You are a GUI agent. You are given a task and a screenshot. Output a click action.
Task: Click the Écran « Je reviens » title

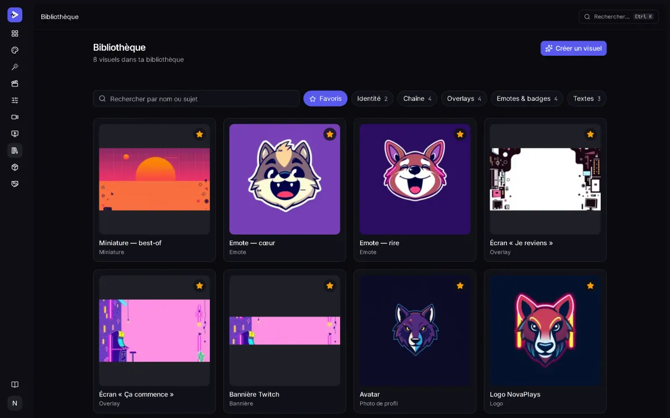tap(521, 243)
